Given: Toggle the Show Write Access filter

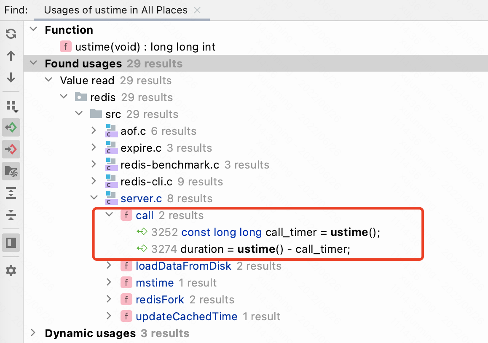Looking at the screenshot, I should pos(11,149).
